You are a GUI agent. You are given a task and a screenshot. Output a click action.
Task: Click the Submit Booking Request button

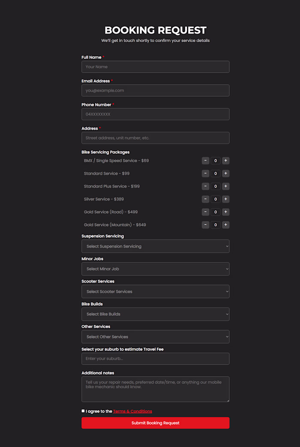click(155, 423)
